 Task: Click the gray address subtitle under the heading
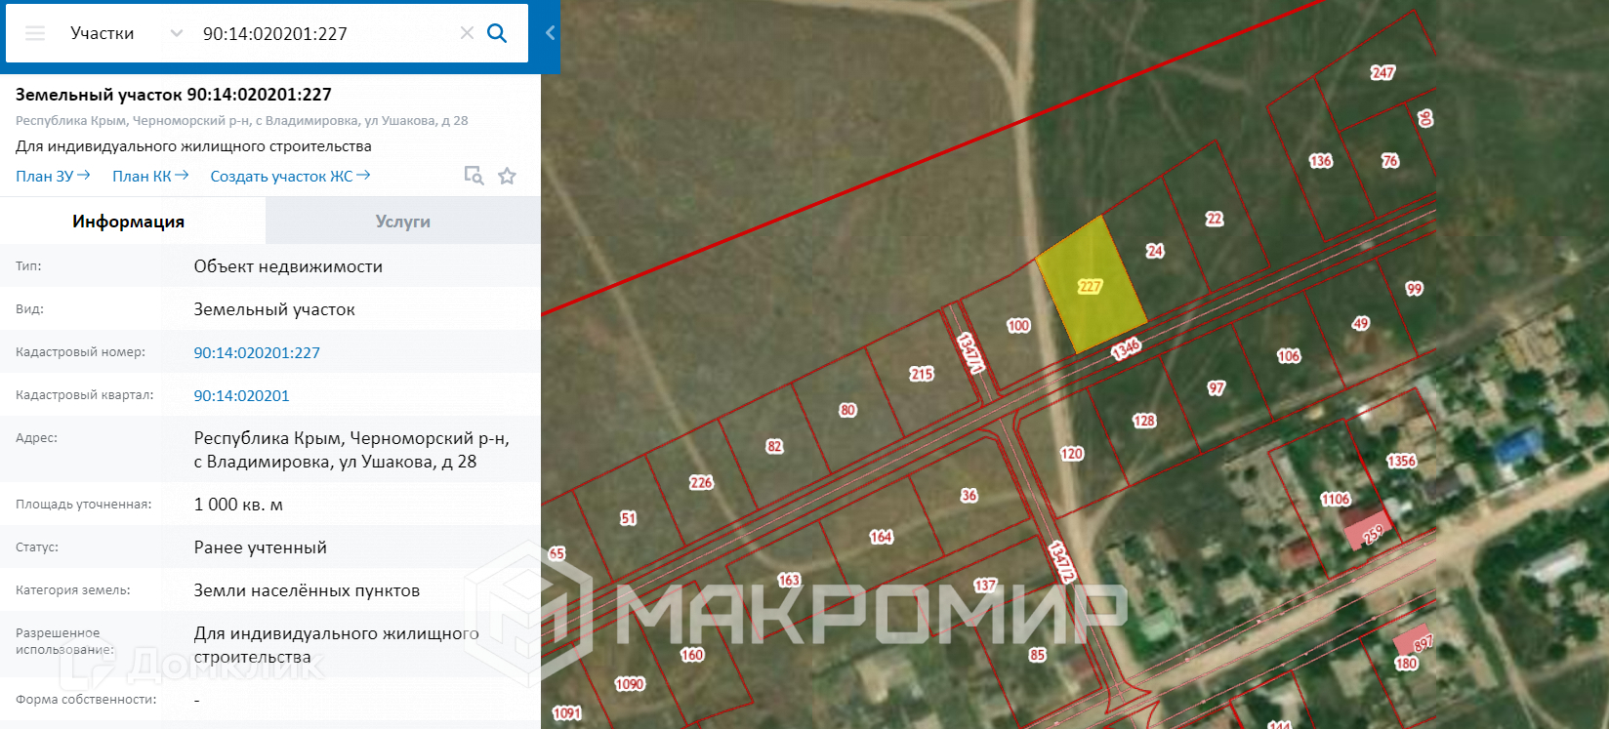click(242, 121)
